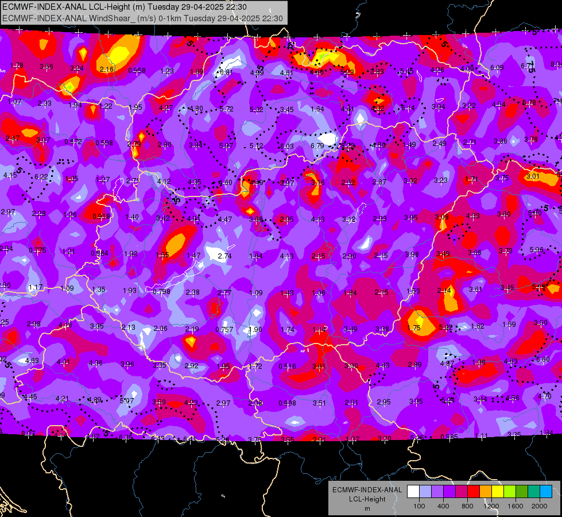The width and height of the screenshot is (562, 517).
Task: Click the wind shear value 5.97
Action: 226,146
